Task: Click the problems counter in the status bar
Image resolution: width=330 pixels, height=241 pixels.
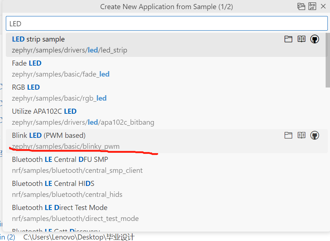Action: (x=8, y=237)
